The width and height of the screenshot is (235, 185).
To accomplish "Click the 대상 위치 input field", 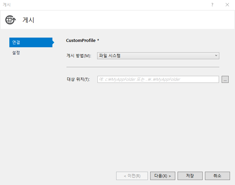I will click(x=158, y=79).
